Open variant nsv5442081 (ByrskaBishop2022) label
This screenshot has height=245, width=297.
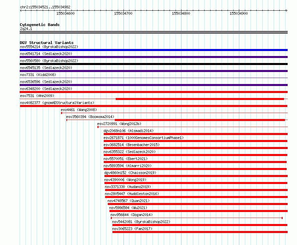click(x=141, y=222)
